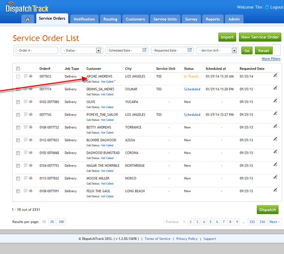Expand the Service Unit filter dropdown
The image size is (284, 254).
(x=234, y=51)
